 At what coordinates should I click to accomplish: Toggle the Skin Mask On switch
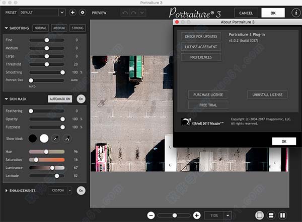[x=81, y=99]
